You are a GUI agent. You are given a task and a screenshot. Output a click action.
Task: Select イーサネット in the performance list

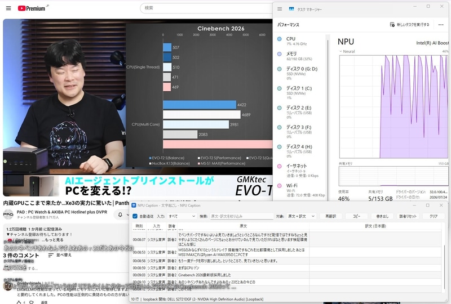(300, 171)
